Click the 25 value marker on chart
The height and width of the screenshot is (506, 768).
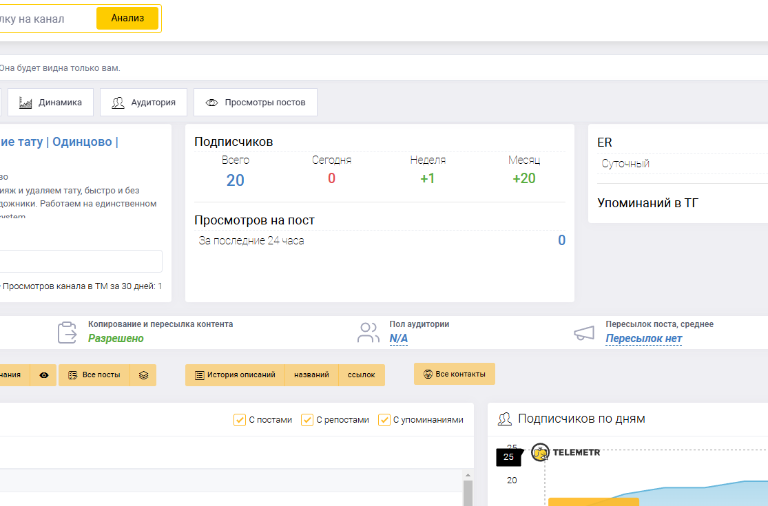[x=508, y=457]
